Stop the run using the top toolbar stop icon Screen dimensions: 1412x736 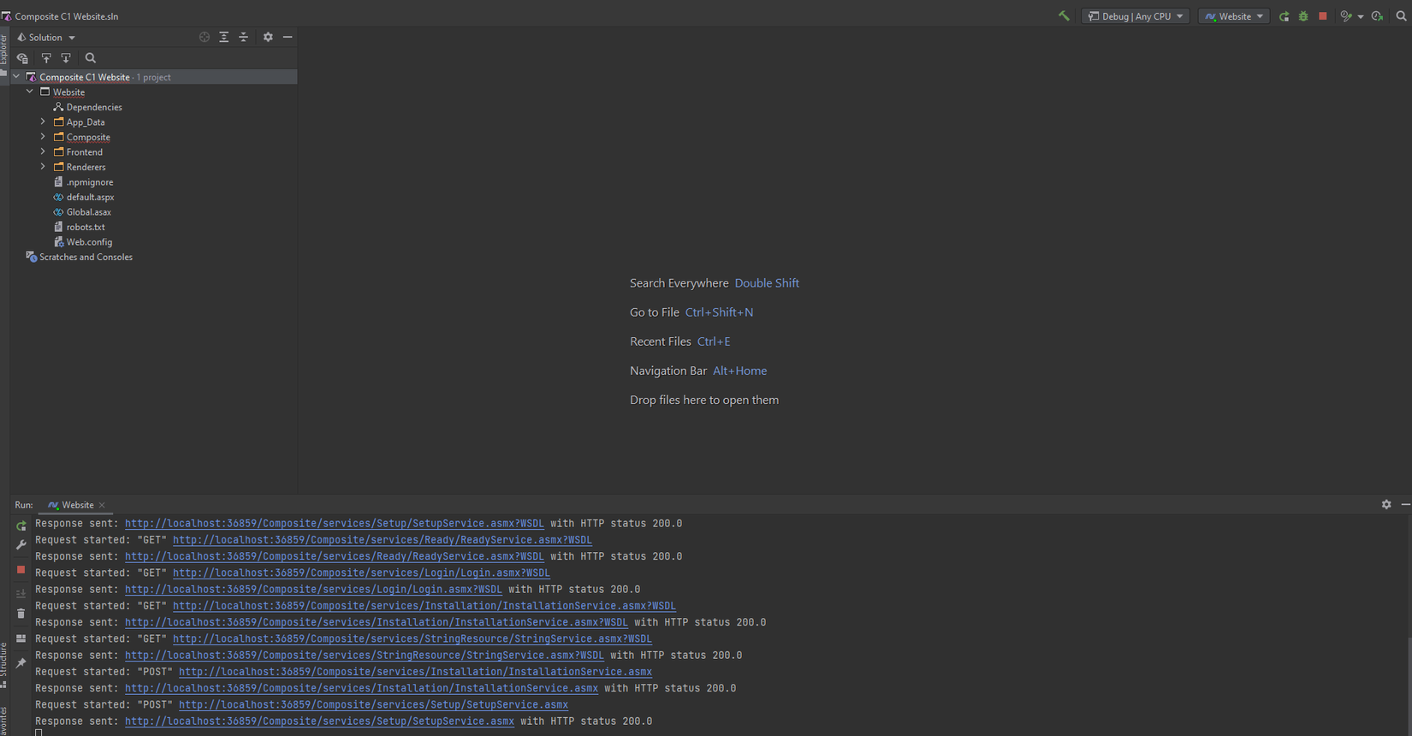[x=1323, y=16]
